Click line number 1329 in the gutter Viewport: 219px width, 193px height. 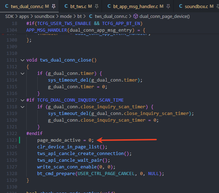point(12,180)
